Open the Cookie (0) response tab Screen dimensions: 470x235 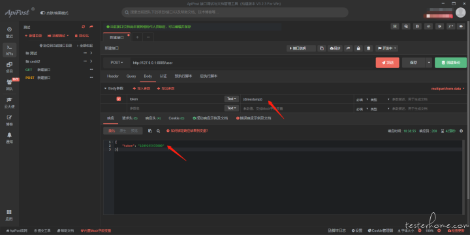pos(176,118)
